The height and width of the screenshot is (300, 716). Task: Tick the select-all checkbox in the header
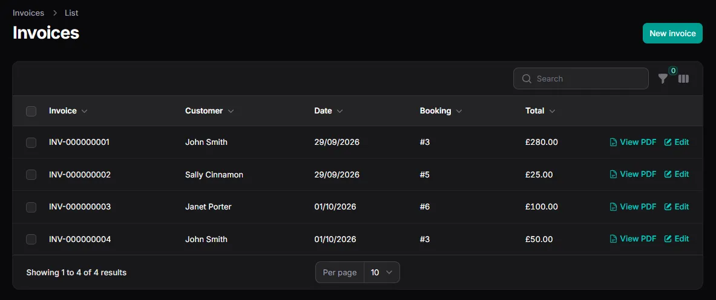(31, 111)
